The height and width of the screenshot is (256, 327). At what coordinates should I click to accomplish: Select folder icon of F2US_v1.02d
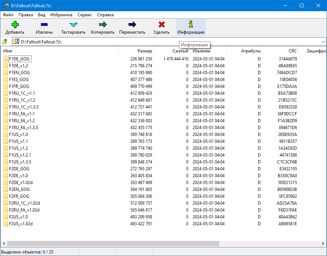pyautogui.click(x=6, y=224)
